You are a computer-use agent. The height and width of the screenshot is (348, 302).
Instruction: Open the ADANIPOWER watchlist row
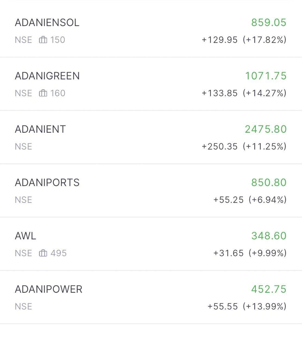tap(151, 297)
